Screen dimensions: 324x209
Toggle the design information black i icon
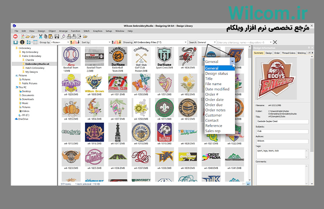22,42
